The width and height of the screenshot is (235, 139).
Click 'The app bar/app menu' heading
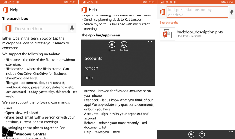pyautogui.click(x=100, y=35)
